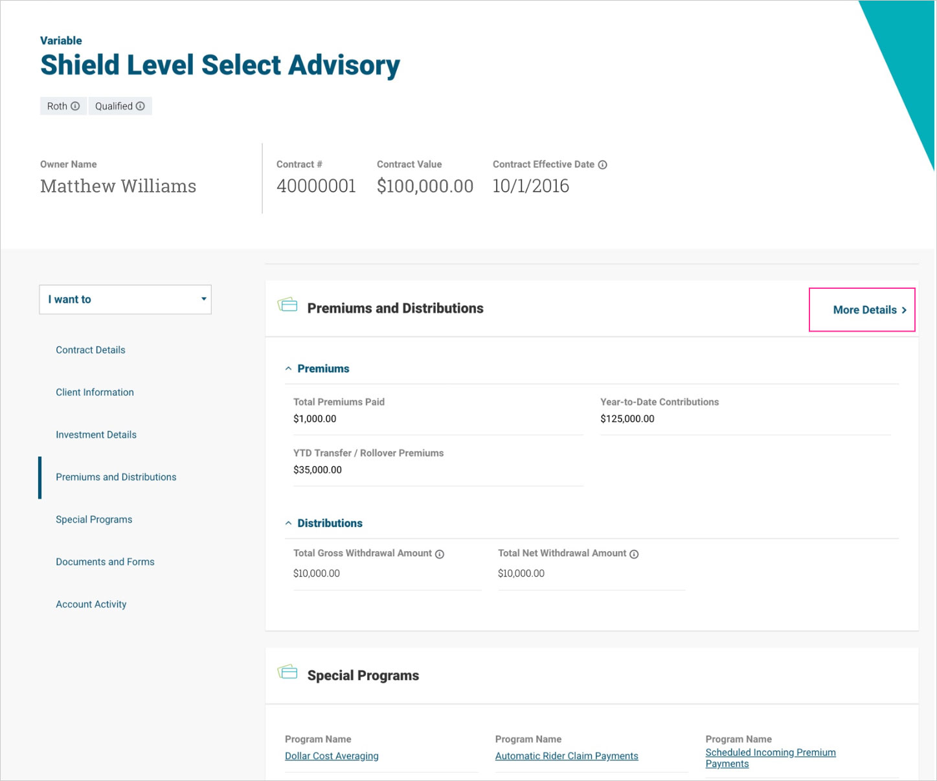This screenshot has height=781, width=937.
Task: Click the Premiums and Distributions card icon
Action: (288, 304)
